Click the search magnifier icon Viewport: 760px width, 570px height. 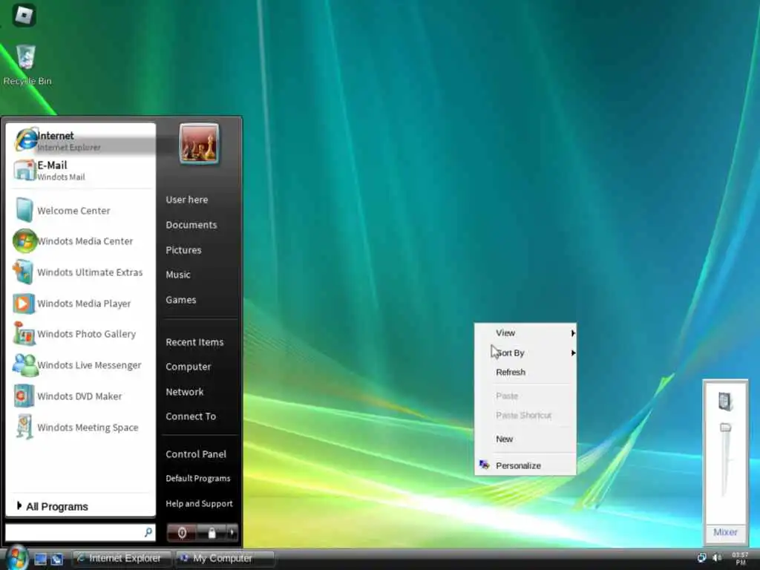[x=148, y=532]
